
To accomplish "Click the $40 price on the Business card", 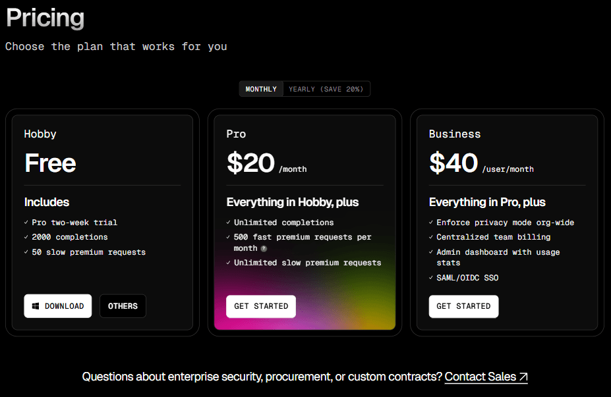I will point(453,163).
